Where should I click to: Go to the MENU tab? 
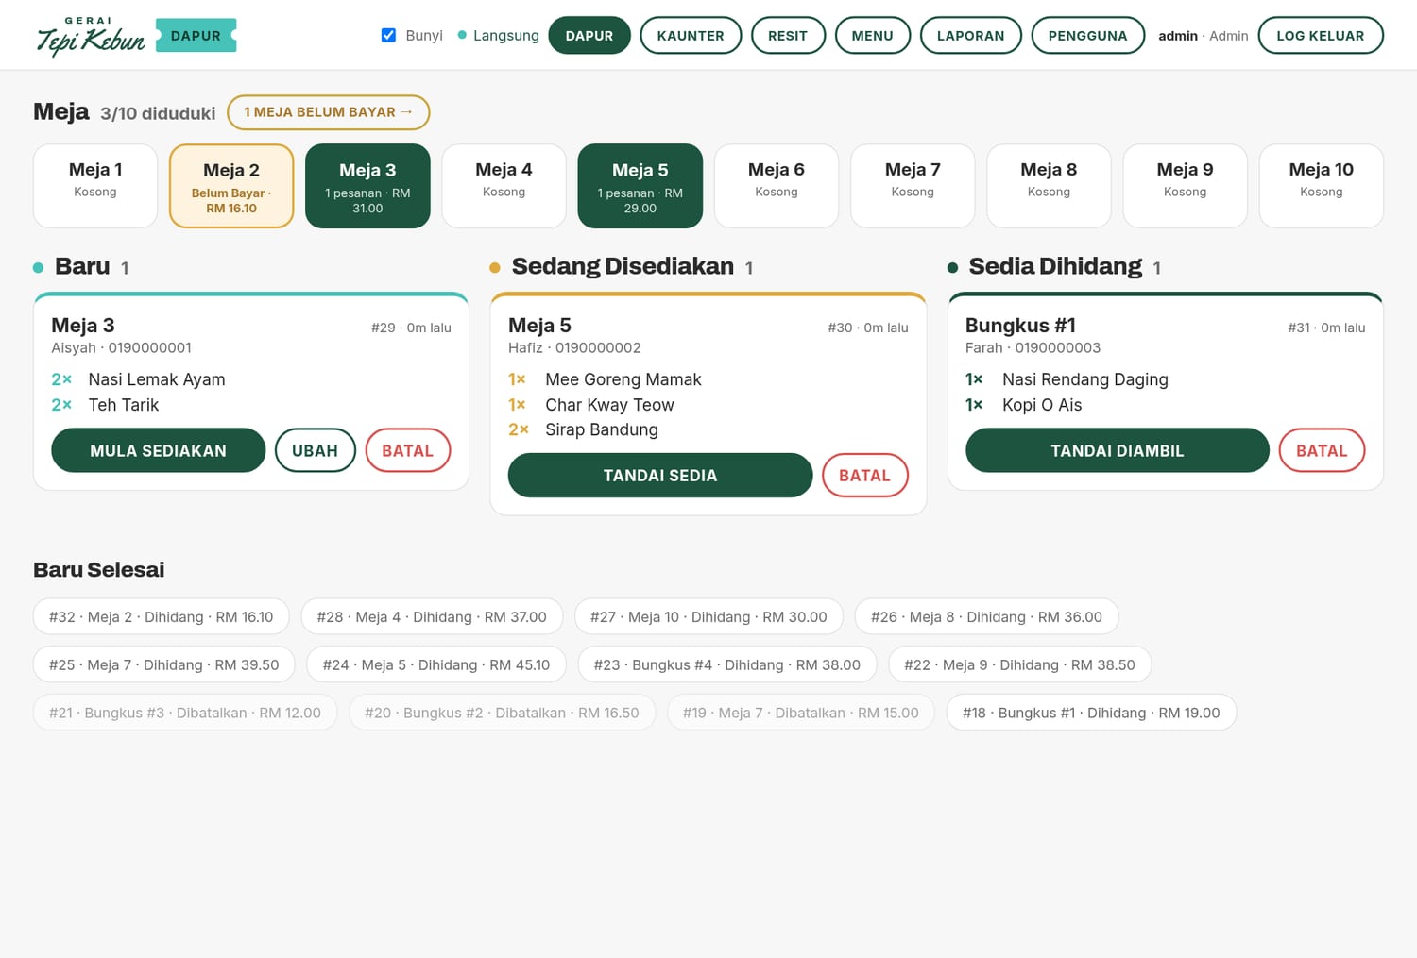click(x=873, y=36)
